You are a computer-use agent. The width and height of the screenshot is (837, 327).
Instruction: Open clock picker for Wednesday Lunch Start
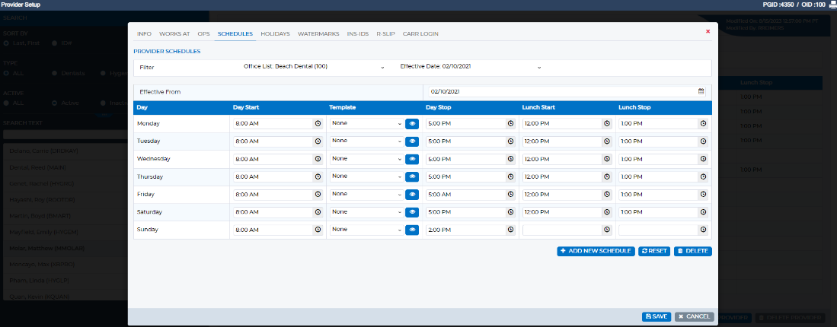coord(607,159)
